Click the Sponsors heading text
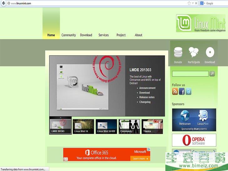The height and width of the screenshot is (171, 228). (178, 104)
